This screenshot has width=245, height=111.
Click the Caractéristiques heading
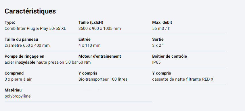(x=30, y=11)
